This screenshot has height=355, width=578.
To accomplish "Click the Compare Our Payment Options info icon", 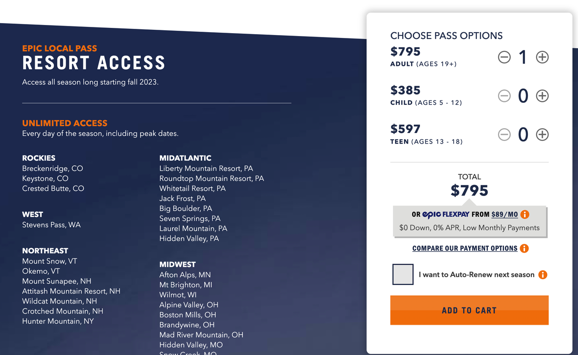I will [525, 248].
